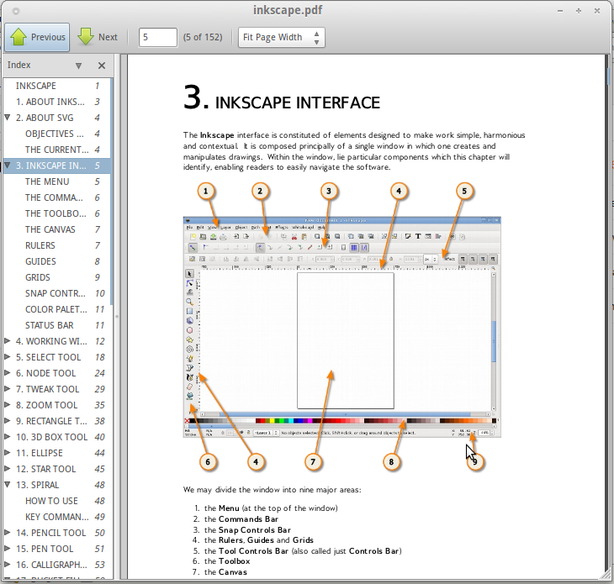
Task: Jump to THE CANVAS section
Action: point(57,229)
